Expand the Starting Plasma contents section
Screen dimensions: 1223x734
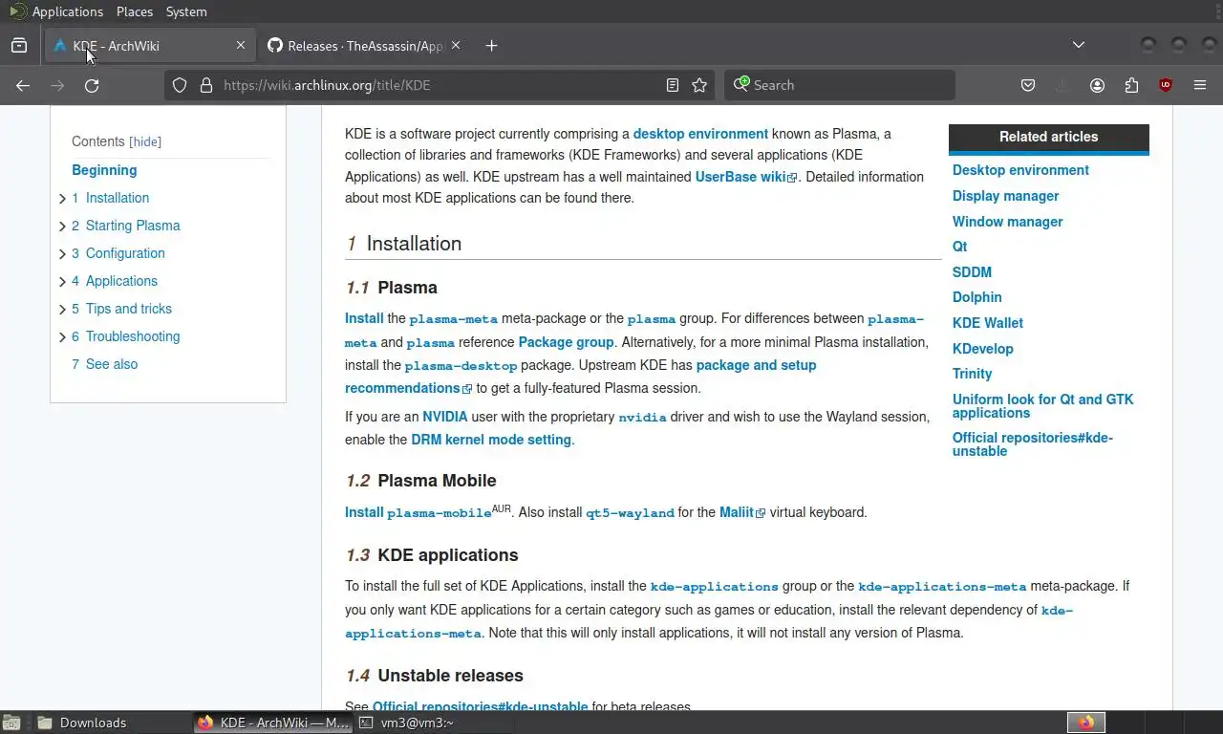point(62,227)
